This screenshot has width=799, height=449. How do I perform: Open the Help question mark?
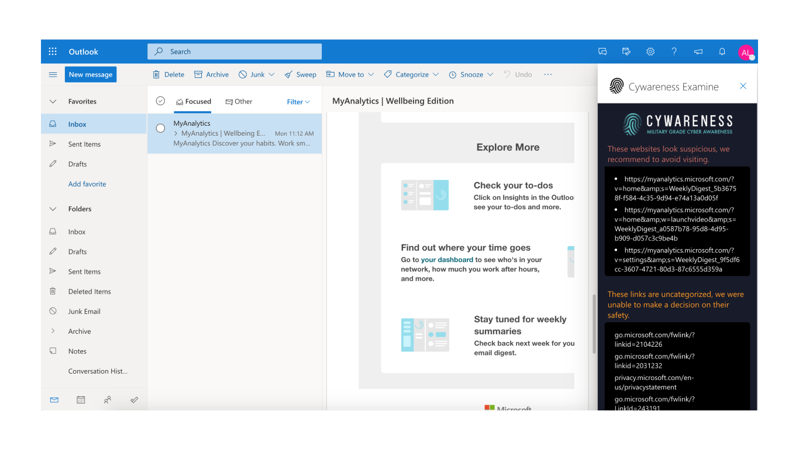674,51
